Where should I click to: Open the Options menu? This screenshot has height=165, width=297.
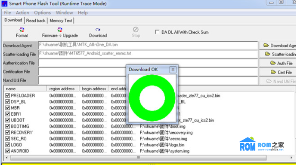coord(42,12)
